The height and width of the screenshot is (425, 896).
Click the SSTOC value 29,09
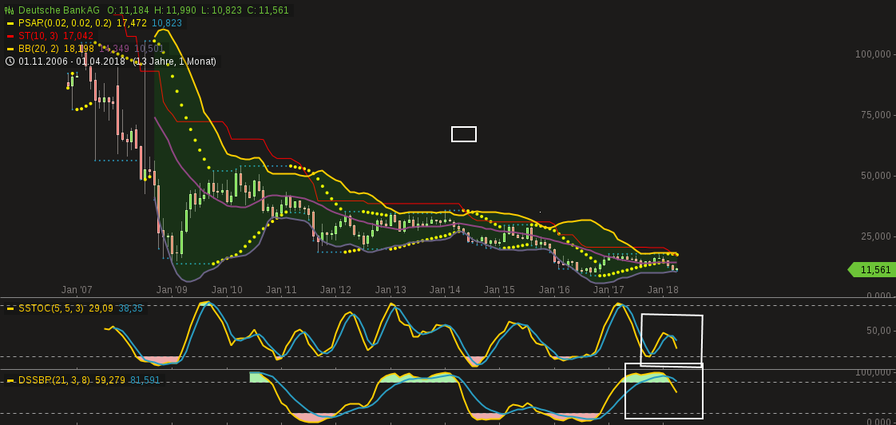(101, 308)
